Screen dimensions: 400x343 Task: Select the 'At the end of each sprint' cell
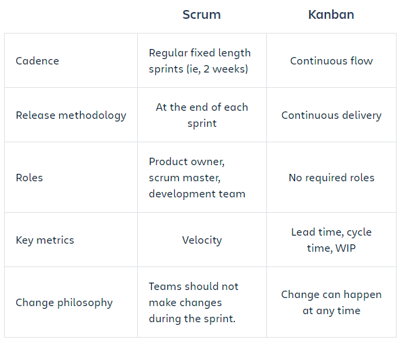tap(202, 115)
